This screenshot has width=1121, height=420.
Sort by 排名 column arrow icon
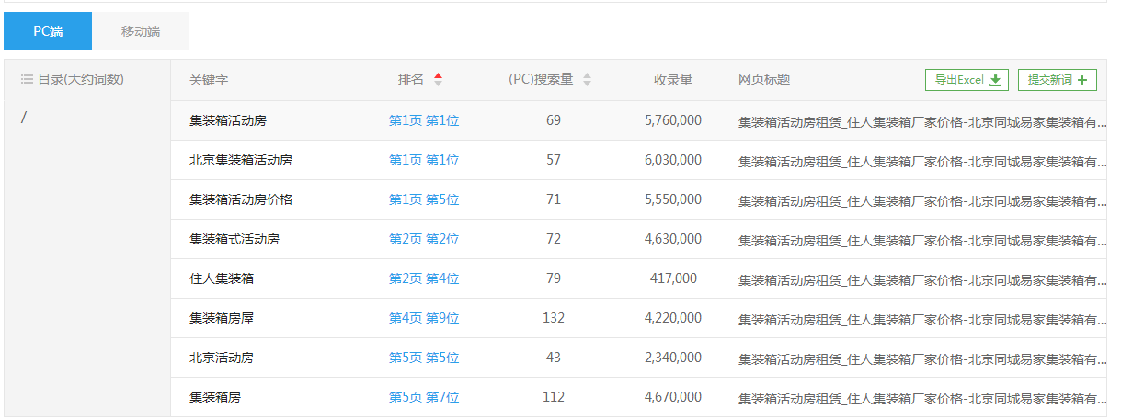(x=438, y=80)
